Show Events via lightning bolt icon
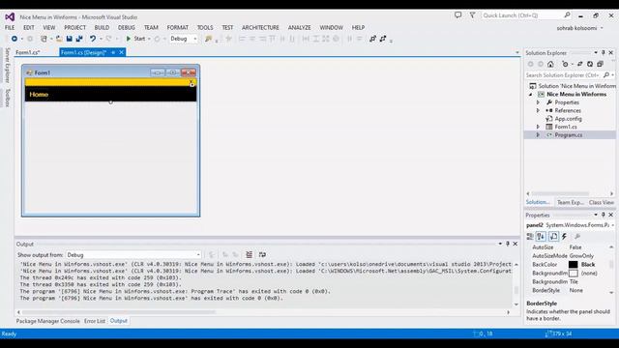619x348 pixels. (x=564, y=236)
